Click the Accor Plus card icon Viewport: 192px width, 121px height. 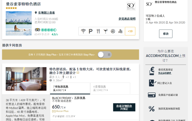click(x=54, y=111)
